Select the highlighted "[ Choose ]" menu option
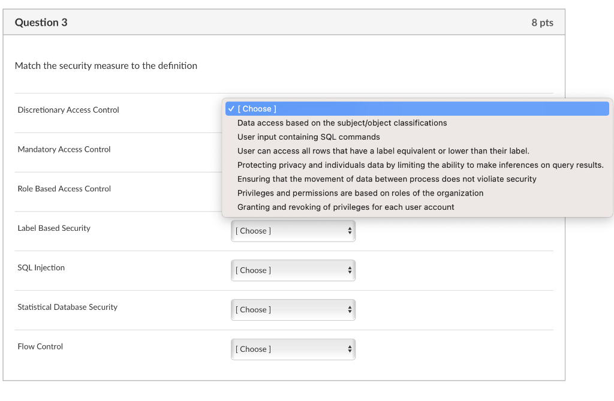Viewport: 614px width, 401px height. click(x=257, y=109)
